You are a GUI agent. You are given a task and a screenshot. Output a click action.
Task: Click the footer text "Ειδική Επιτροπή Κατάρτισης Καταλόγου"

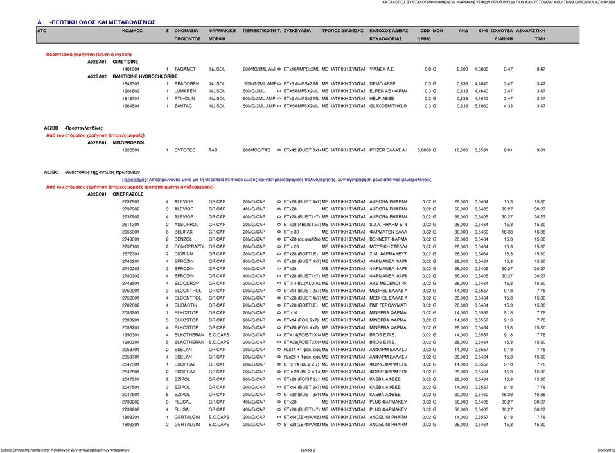pyautogui.click(x=34, y=450)
